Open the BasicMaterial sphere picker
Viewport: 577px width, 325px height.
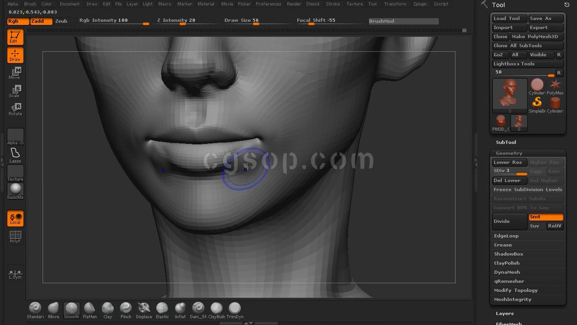click(x=15, y=191)
